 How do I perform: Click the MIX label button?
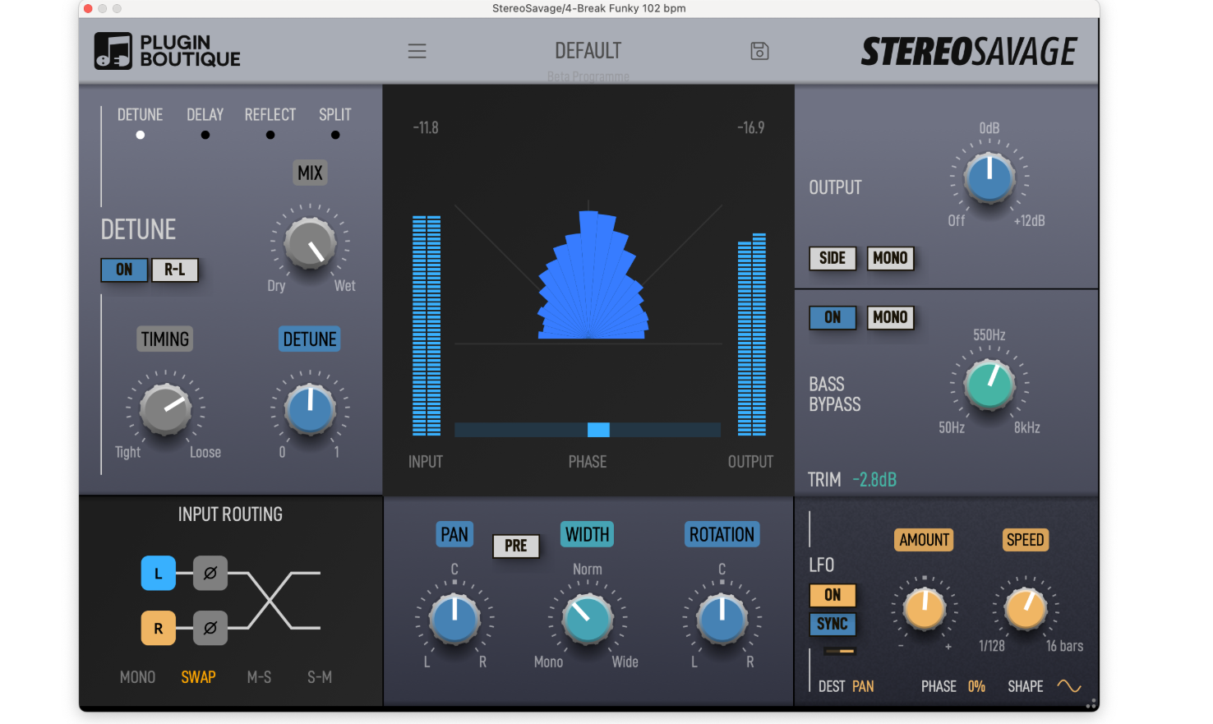click(x=310, y=173)
